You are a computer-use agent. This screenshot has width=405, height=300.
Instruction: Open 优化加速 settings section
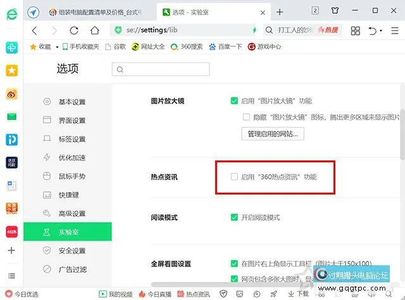(x=68, y=157)
